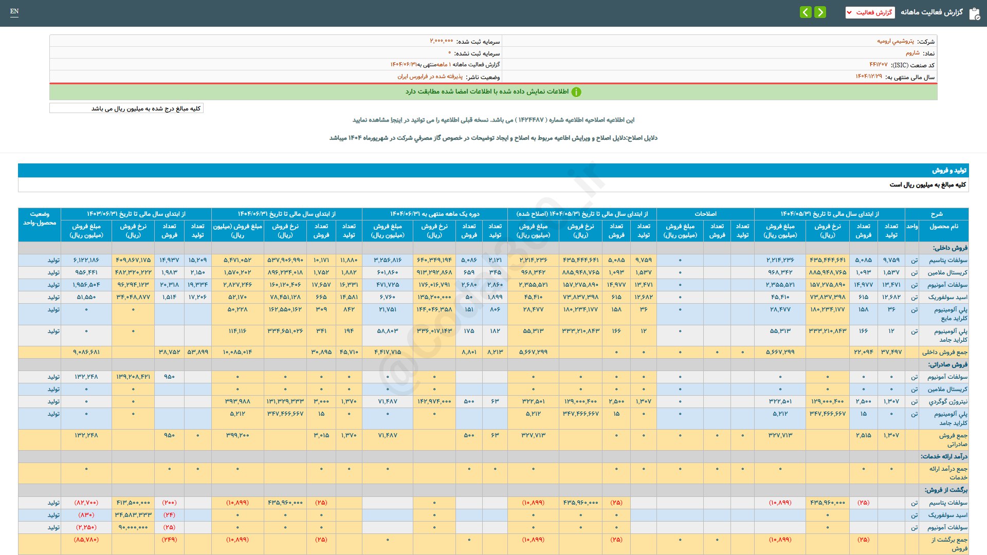Click the ISIC industry code value ۴۴۱۲۰۷
Image resolution: width=987 pixels, height=555 pixels.
878,65
